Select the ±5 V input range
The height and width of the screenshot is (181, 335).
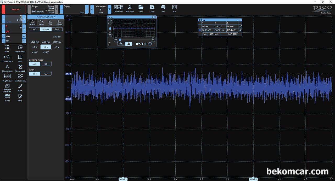coord(57,47)
